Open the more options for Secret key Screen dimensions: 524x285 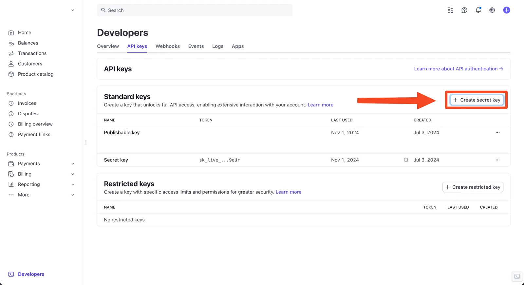pos(497,160)
